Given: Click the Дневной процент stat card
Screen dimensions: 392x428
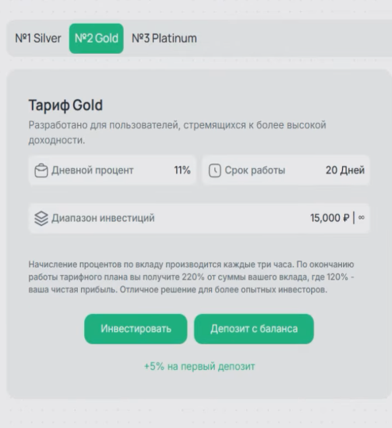Looking at the screenshot, I should tap(112, 170).
